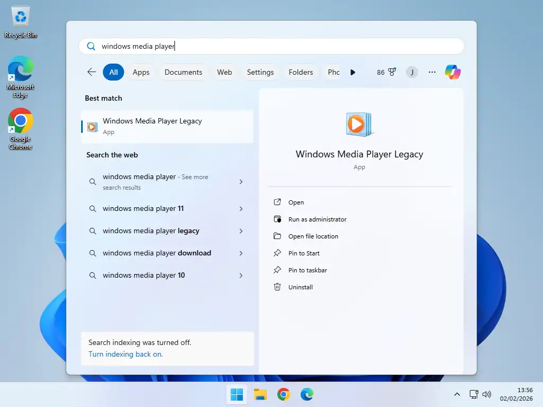Click the Copilot icon beside the filters

click(x=453, y=72)
